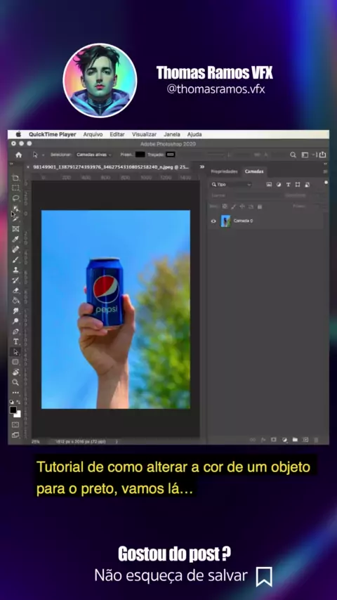337x600 pixels.
Task: Select the Frame tool with the X box
Action: pos(15,229)
